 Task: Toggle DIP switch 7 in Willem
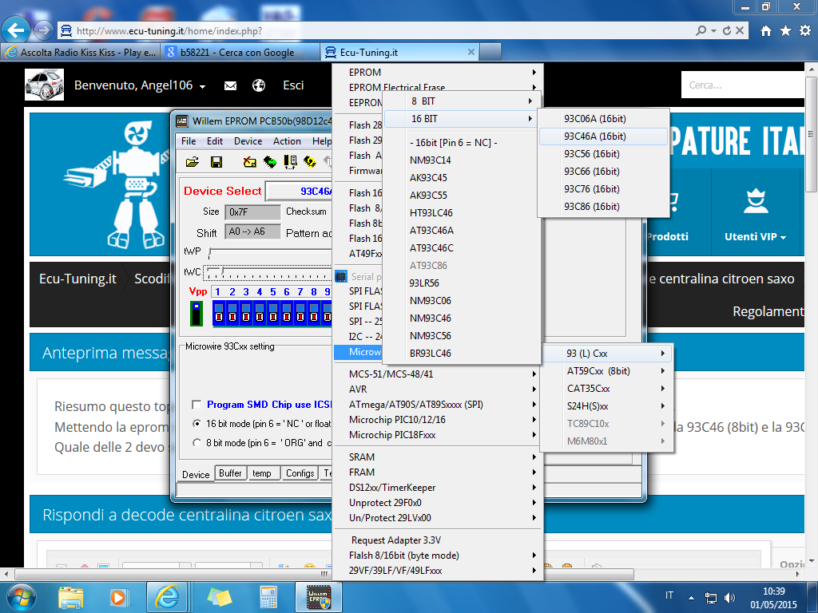tap(300, 313)
